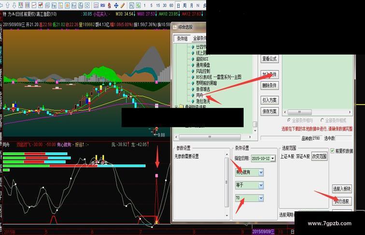Select 同舟 in condition tree
Image resolution: width=365 pixels, height=235 pixels.
[199, 95]
